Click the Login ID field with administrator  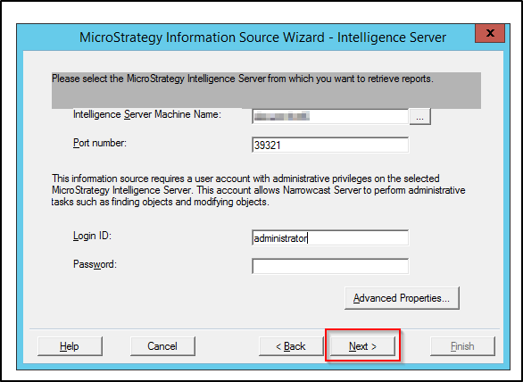(x=330, y=238)
